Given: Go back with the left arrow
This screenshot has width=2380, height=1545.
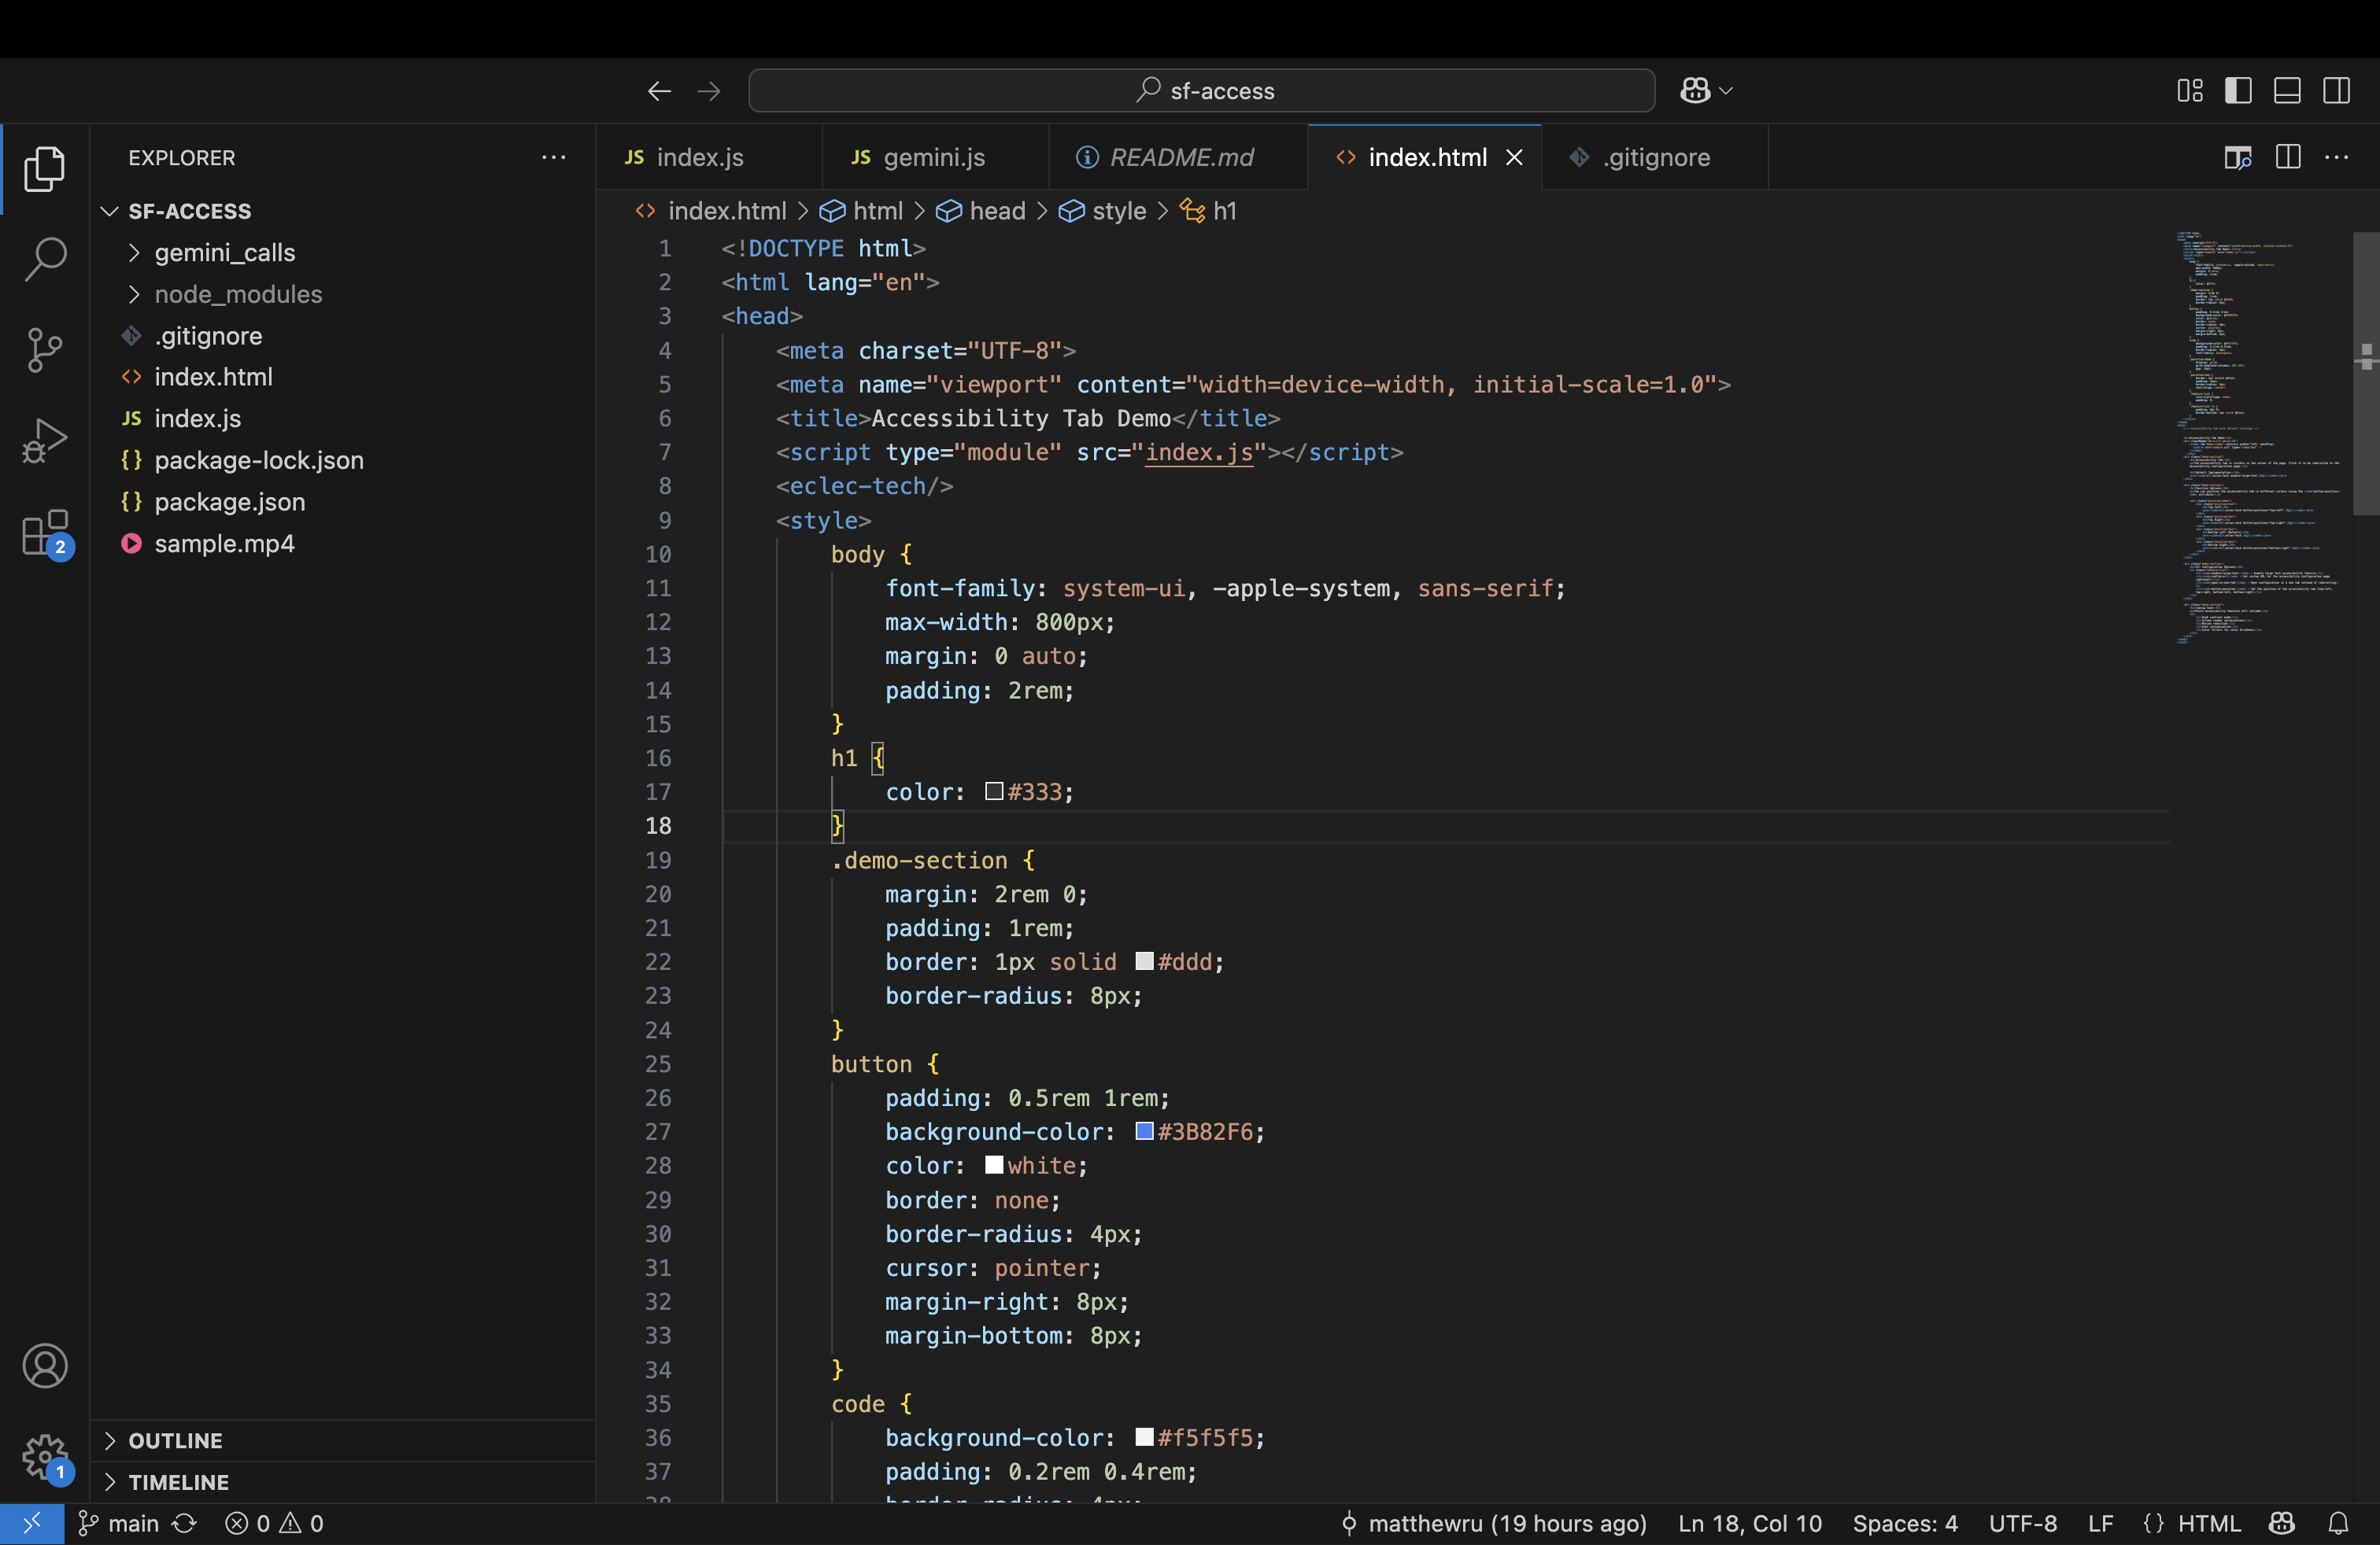Looking at the screenshot, I should click(x=659, y=91).
